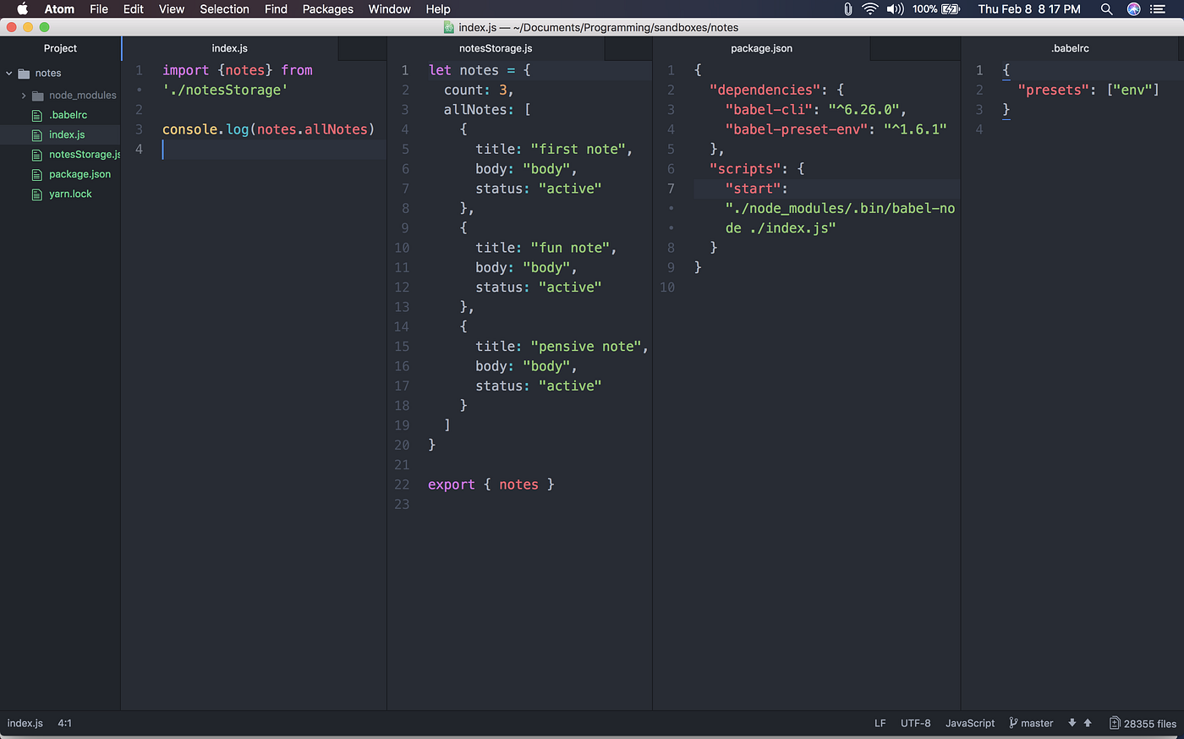Click the git pull down-arrow in status bar
The height and width of the screenshot is (739, 1184).
[x=1071, y=723]
